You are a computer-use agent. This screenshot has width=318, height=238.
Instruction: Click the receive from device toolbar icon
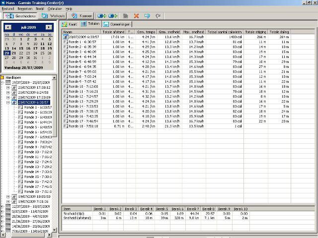click(113, 16)
